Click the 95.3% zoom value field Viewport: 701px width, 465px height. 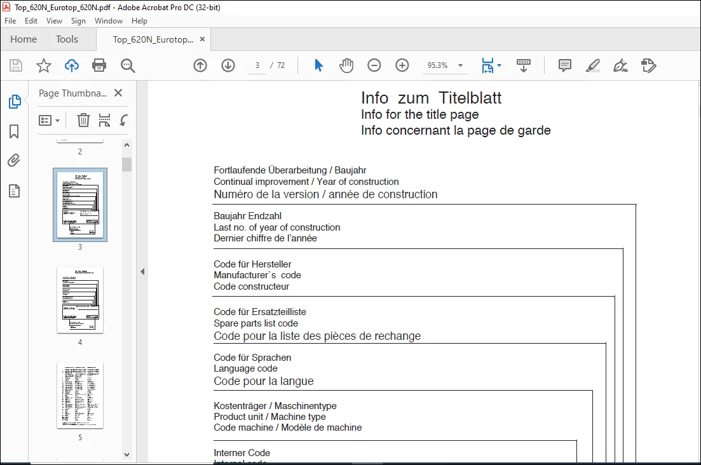tap(437, 65)
